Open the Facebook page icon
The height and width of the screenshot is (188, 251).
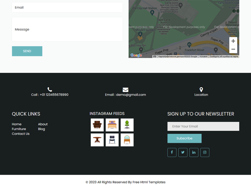pos(172,152)
